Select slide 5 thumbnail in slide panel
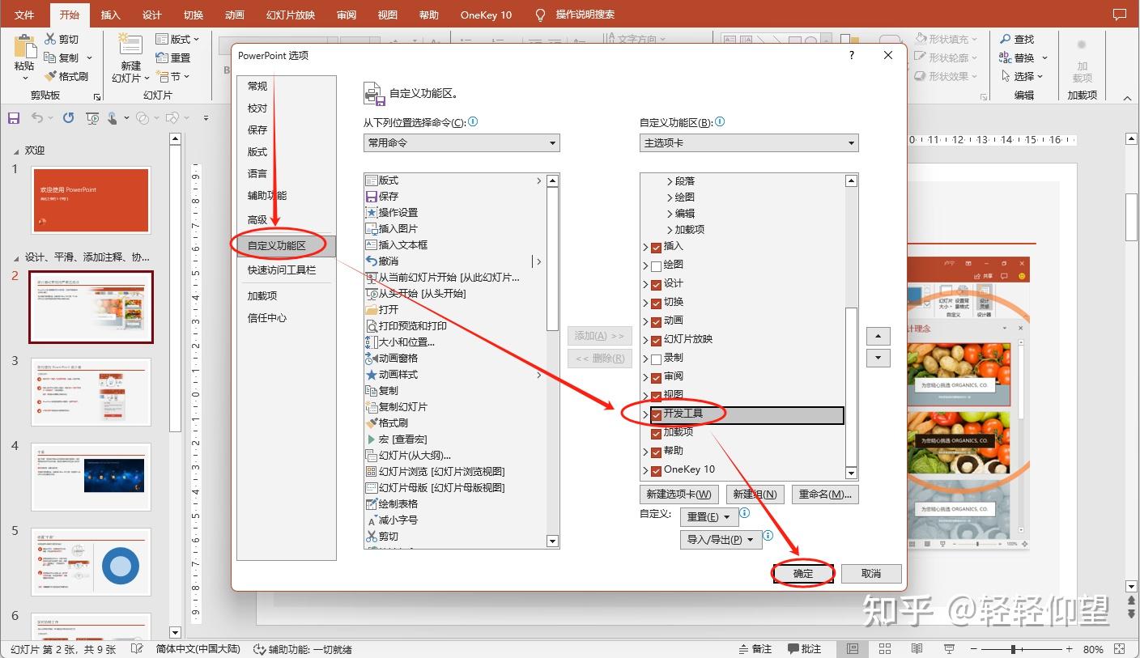Viewport: 1140px width, 658px height. [91, 562]
